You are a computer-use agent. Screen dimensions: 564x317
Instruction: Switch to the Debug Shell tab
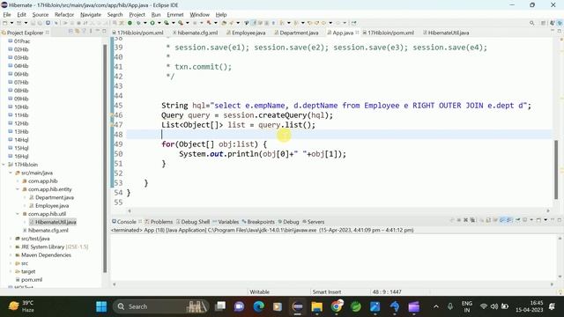coord(192,222)
